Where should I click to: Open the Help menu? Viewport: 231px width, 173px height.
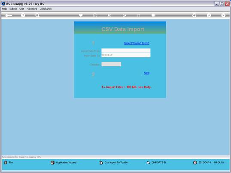pyautogui.click(x=4, y=9)
